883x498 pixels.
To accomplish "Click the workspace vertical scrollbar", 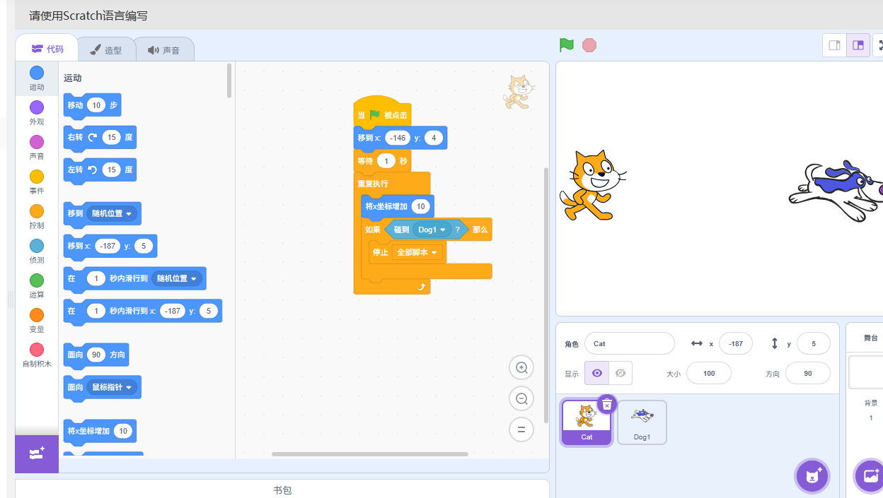I will click(546, 295).
